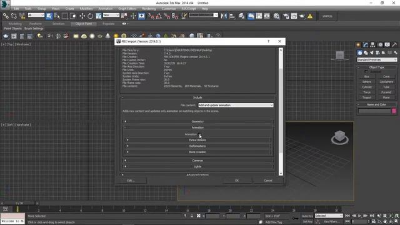
Task: Toggle the Auto Key button
Action: pos(307,216)
